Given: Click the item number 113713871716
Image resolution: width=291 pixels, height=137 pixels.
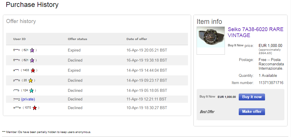Looking at the screenshot, I should click(x=267, y=83).
